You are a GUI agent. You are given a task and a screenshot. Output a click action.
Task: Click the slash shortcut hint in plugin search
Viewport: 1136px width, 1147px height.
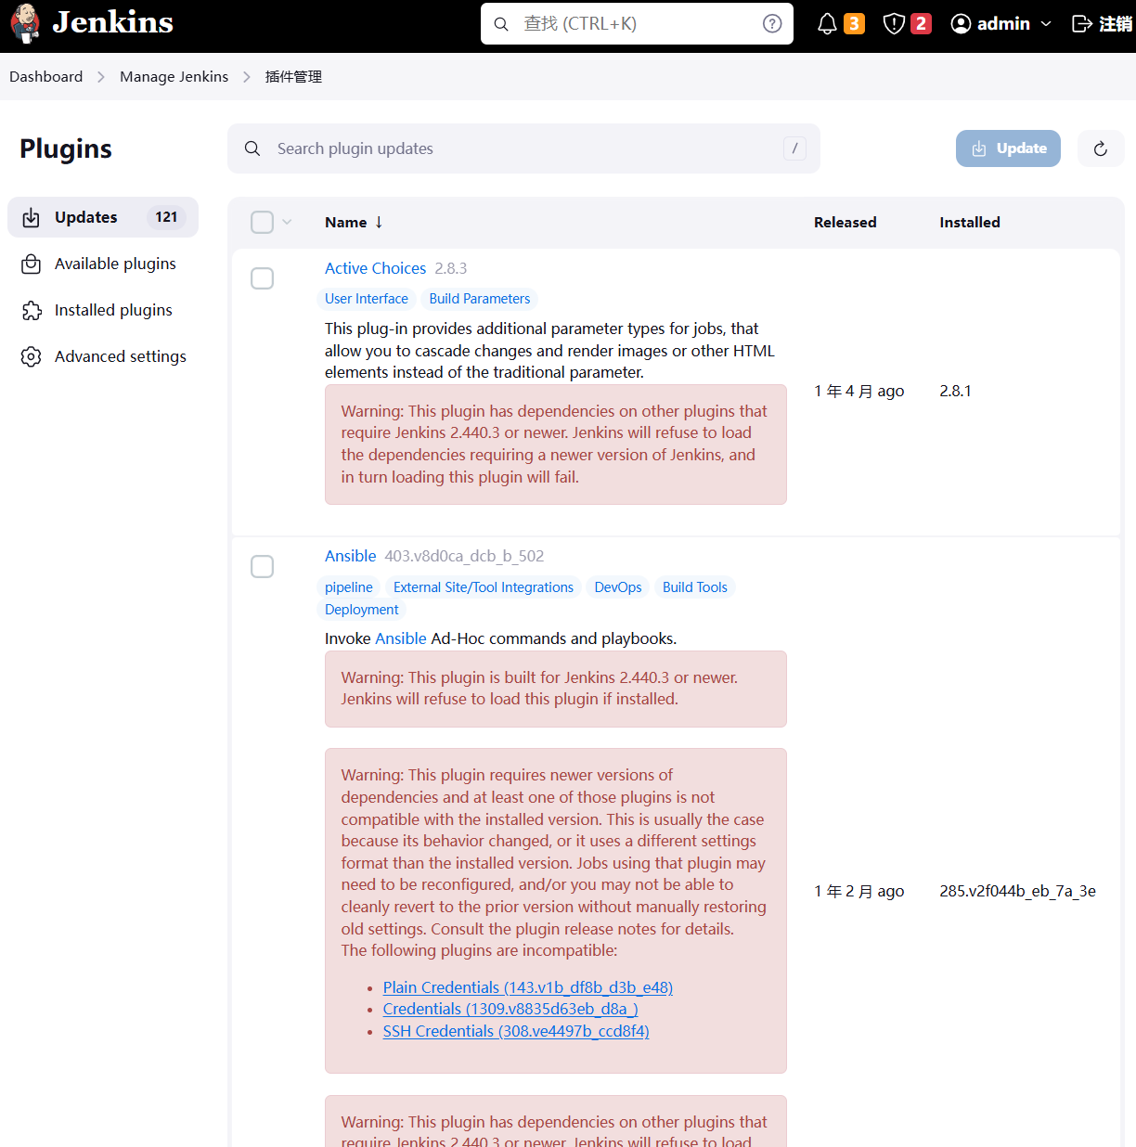pos(794,148)
